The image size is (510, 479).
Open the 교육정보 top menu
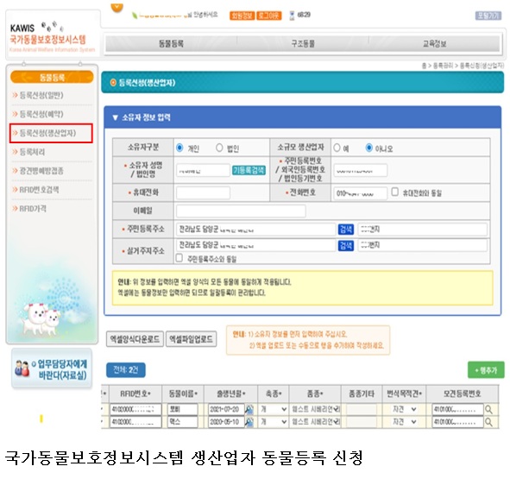coord(434,44)
